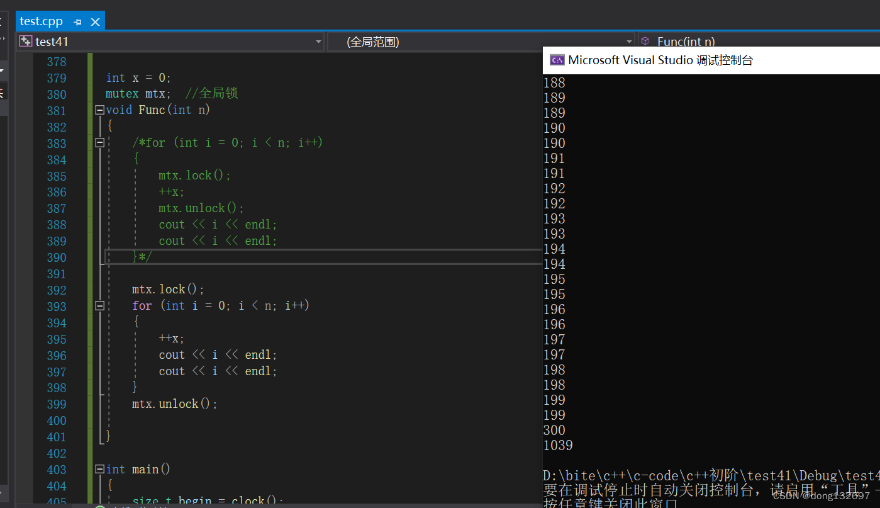Click the '}*/' comment end on line 390
Image resolution: width=880 pixels, height=508 pixels.
tap(142, 257)
